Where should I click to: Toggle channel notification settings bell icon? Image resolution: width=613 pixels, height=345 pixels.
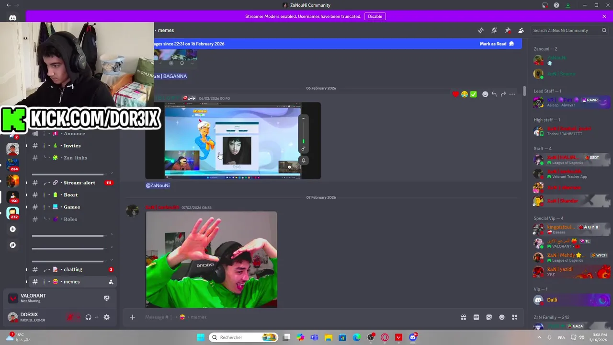(494, 30)
